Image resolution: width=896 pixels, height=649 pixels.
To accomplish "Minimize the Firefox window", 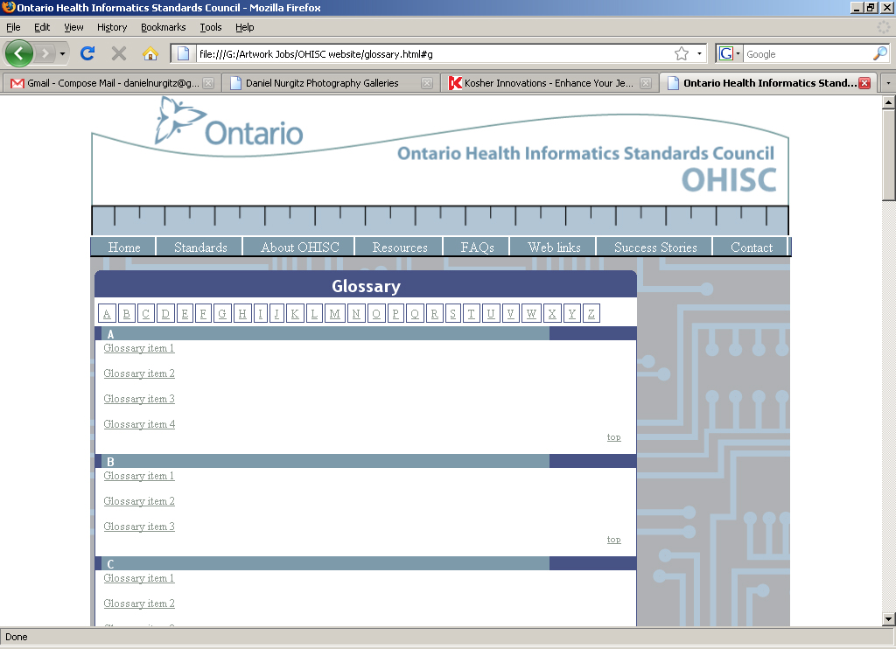I will [x=856, y=7].
